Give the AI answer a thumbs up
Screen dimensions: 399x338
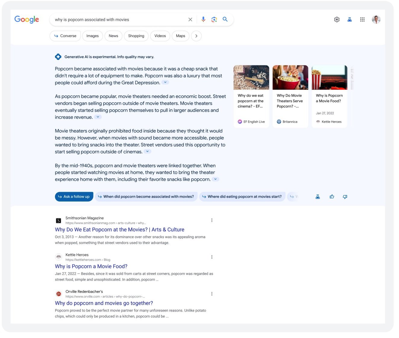[x=331, y=196]
